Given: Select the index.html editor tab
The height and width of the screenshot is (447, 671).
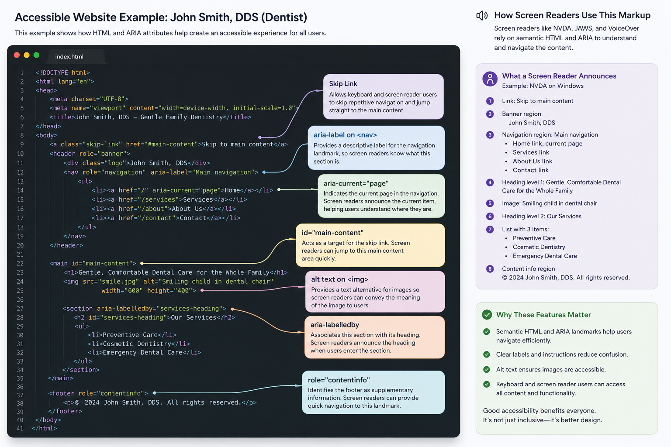Looking at the screenshot, I should click(75, 56).
